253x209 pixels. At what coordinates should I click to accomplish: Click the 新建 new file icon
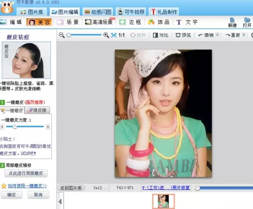point(232,22)
